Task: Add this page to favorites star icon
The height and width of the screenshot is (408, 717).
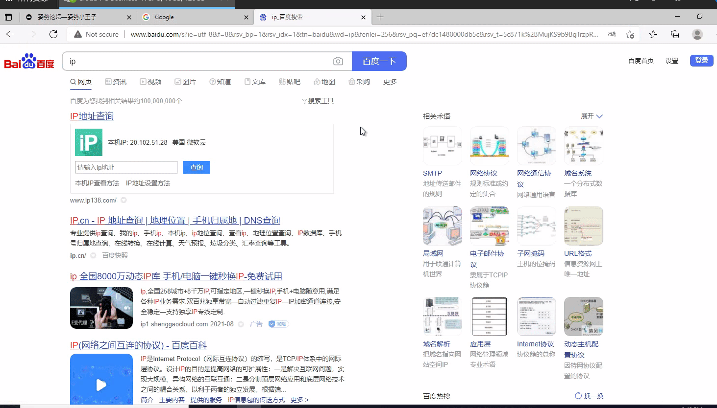Action: [x=630, y=34]
